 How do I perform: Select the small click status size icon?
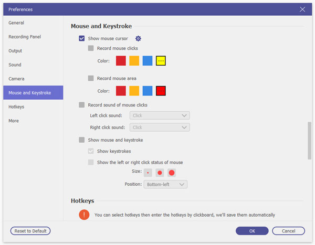click(148, 173)
